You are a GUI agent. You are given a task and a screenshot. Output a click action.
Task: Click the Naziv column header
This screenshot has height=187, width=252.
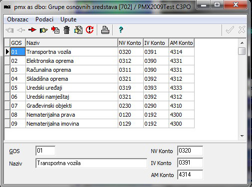click(x=72, y=43)
